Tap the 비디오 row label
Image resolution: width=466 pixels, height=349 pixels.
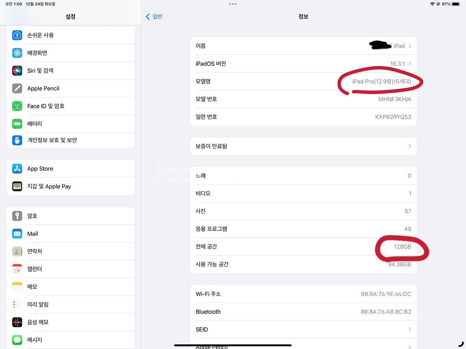[203, 194]
